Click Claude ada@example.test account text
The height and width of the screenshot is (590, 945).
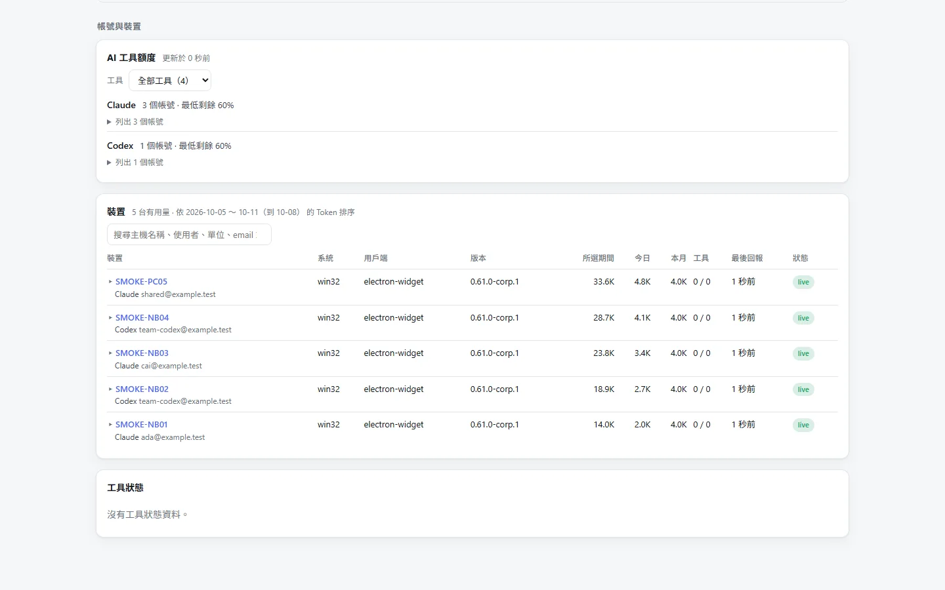click(x=159, y=438)
